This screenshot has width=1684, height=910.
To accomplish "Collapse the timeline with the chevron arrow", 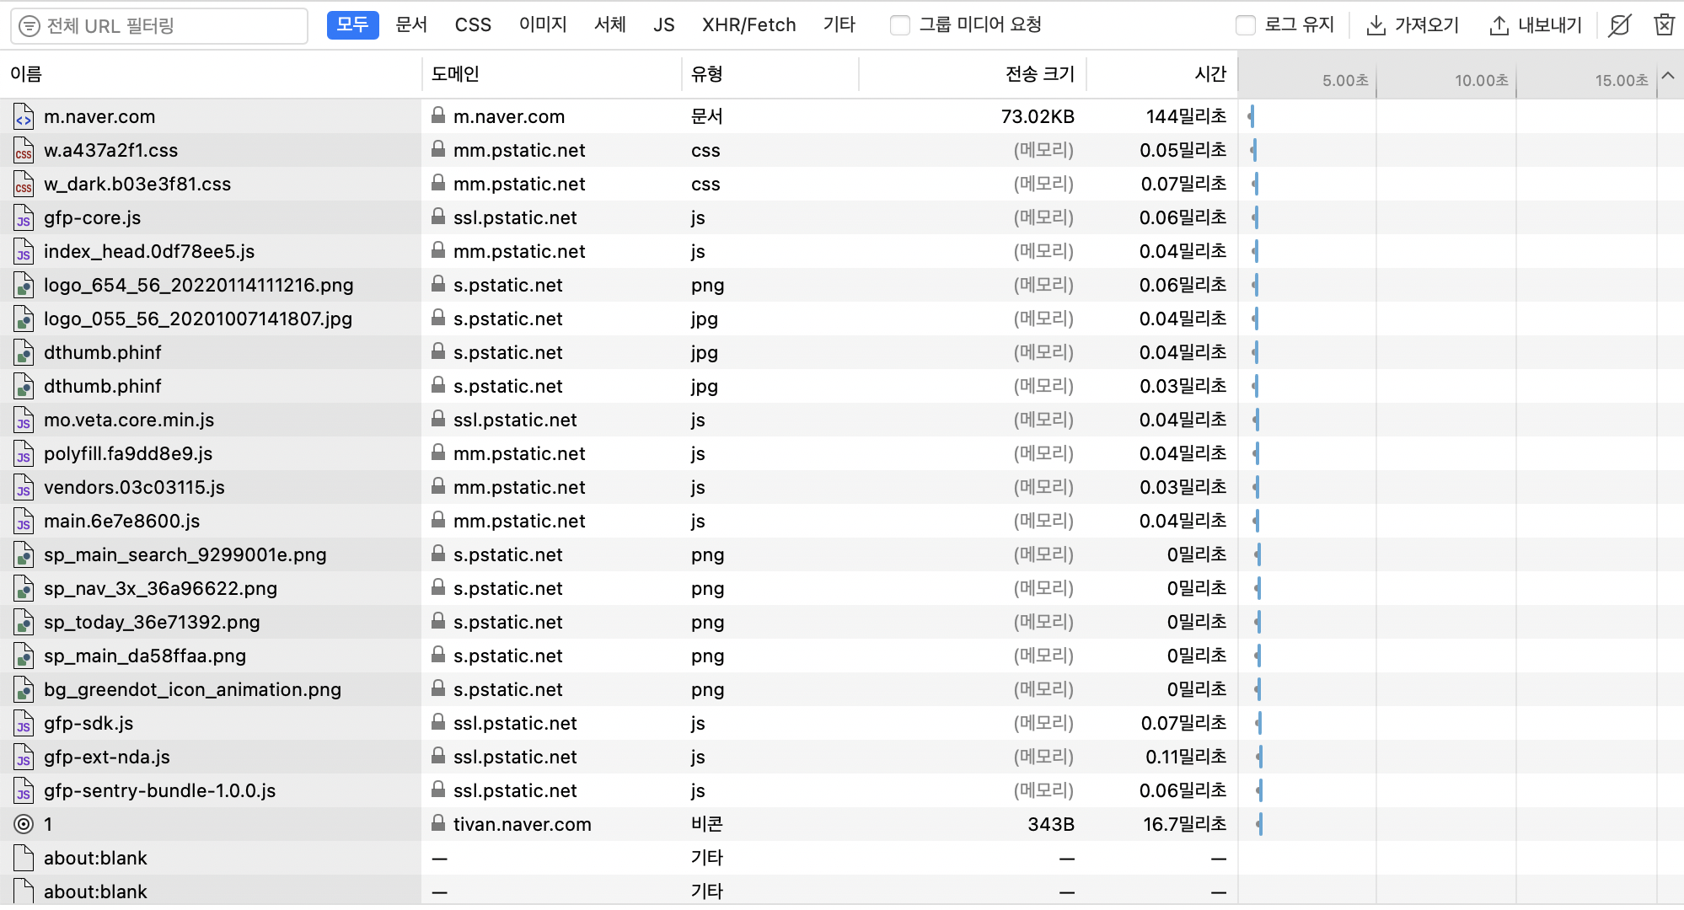I will [x=1668, y=76].
